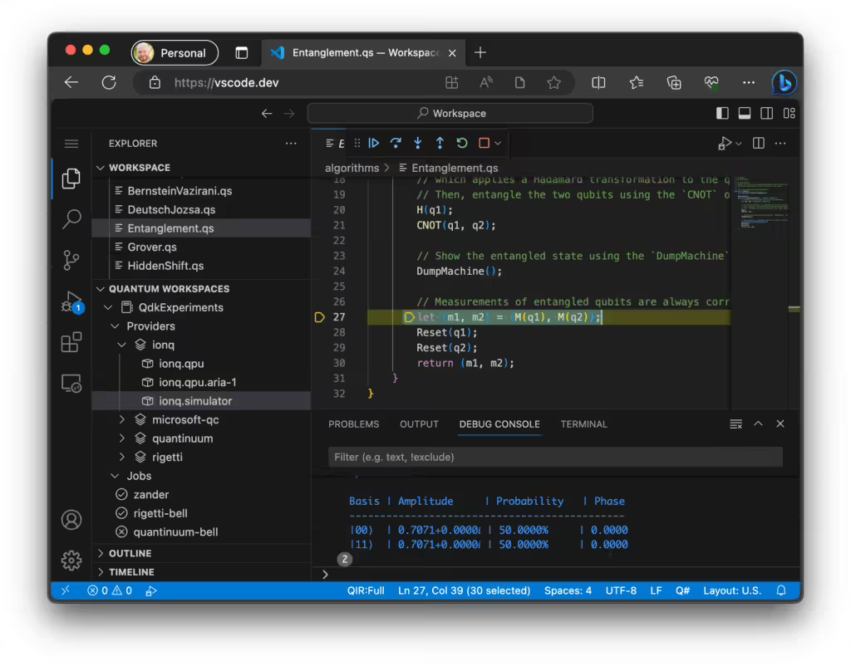
Task: Click the run/debug file icon in editor title
Action: point(725,144)
